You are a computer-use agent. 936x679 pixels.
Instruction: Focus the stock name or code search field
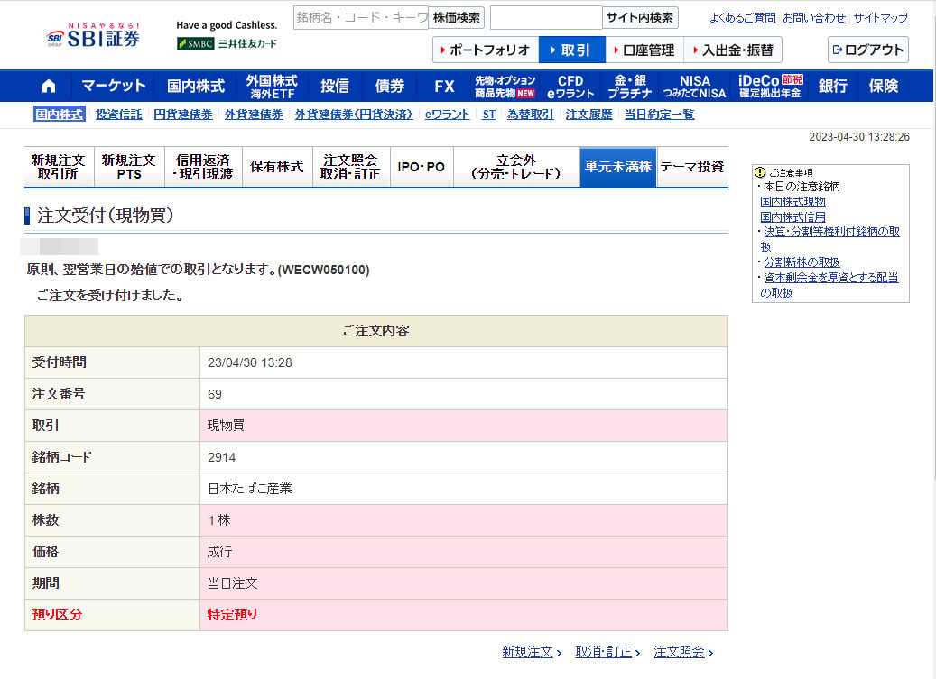tap(360, 17)
